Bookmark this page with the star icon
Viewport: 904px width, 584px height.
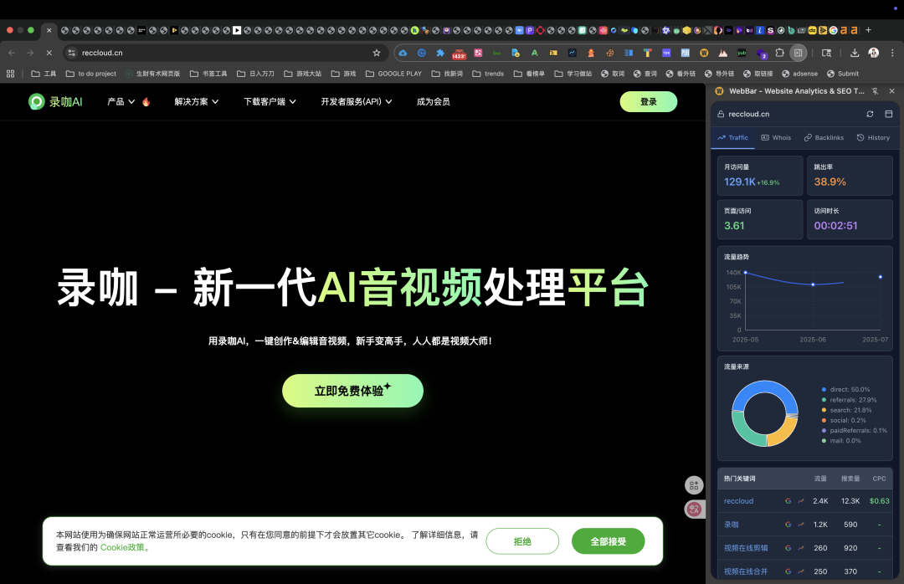tap(377, 53)
